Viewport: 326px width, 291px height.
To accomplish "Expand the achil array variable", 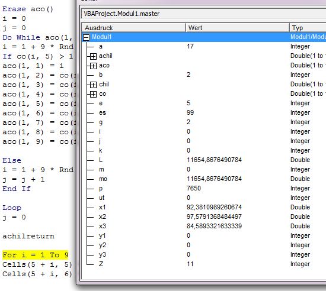I will [93, 56].
